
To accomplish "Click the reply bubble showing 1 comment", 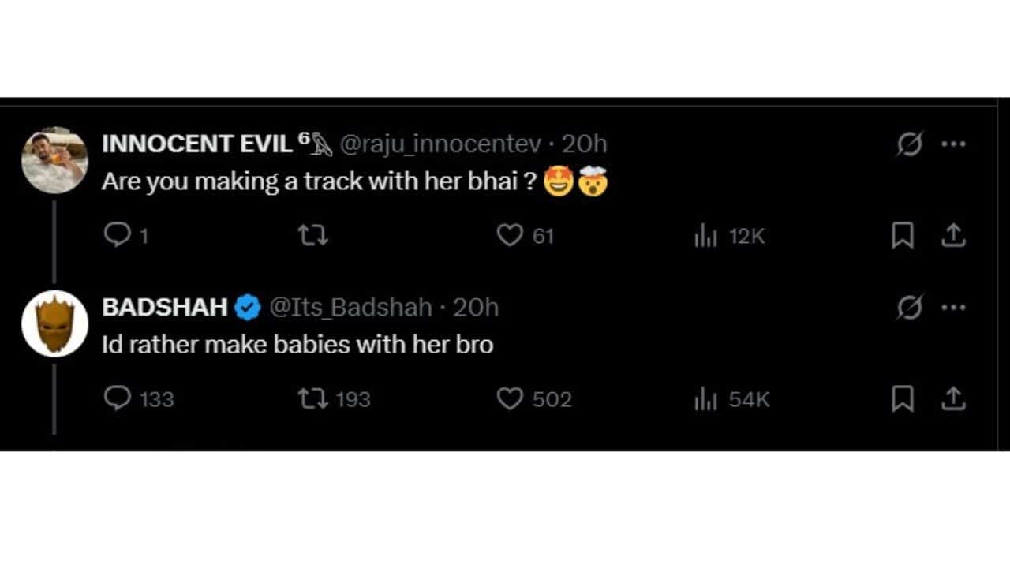I will pos(117,235).
